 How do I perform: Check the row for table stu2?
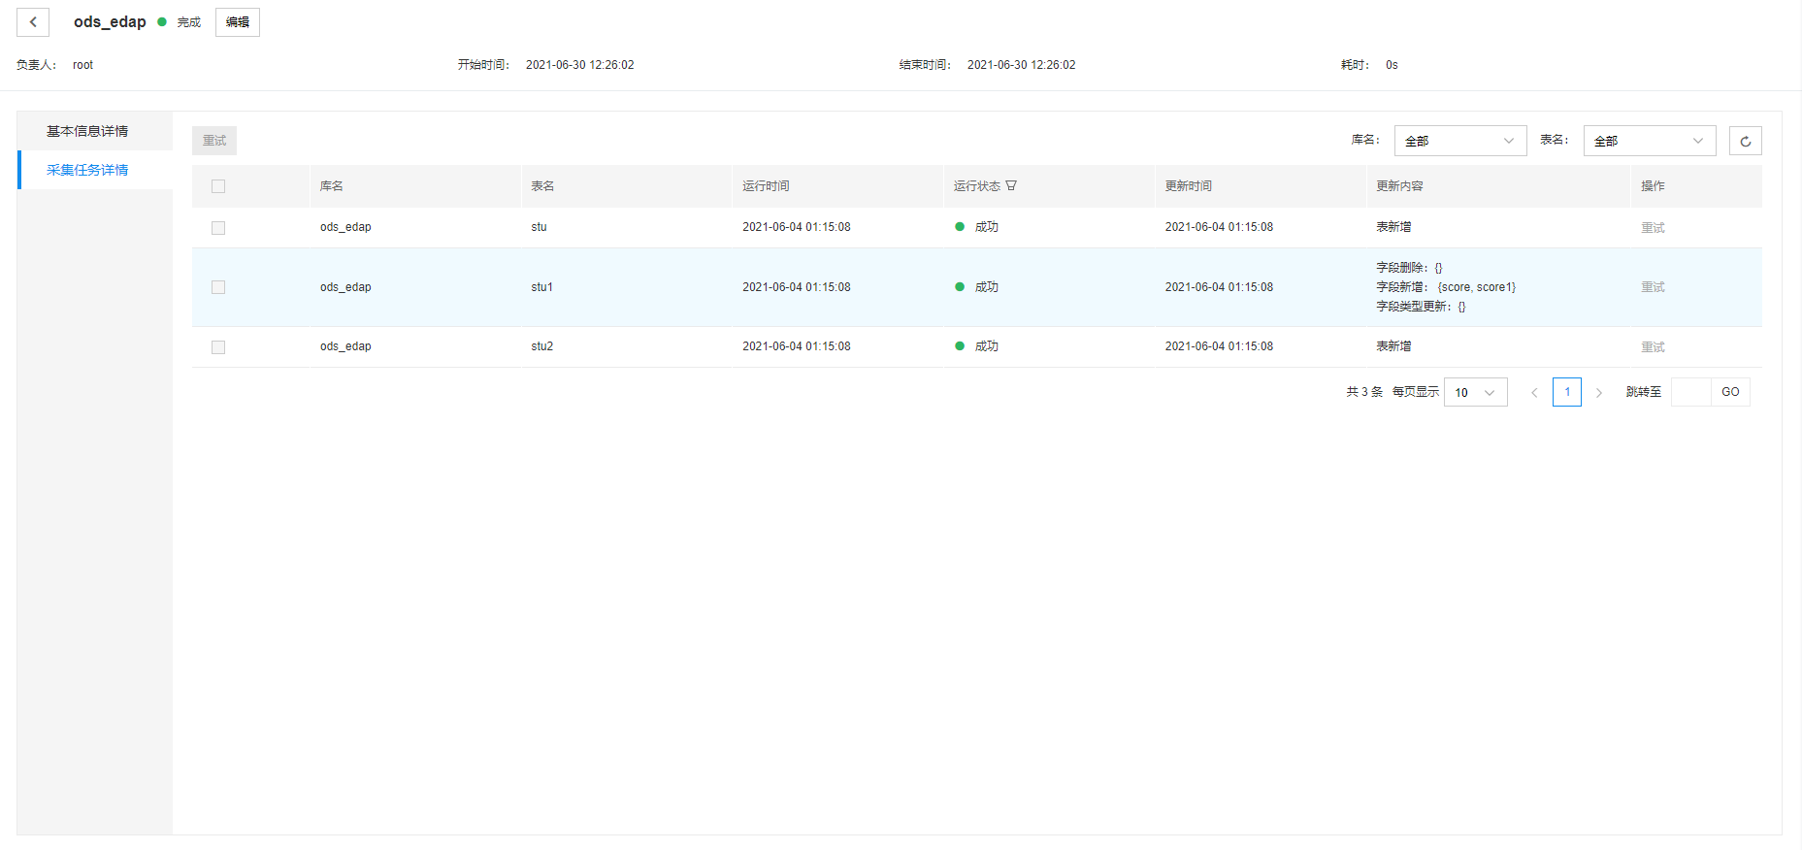point(218,347)
